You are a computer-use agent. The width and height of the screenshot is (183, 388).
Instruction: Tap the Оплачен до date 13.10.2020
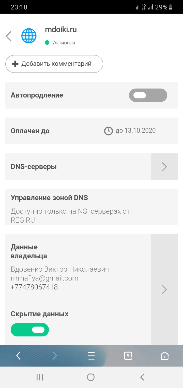click(135, 131)
